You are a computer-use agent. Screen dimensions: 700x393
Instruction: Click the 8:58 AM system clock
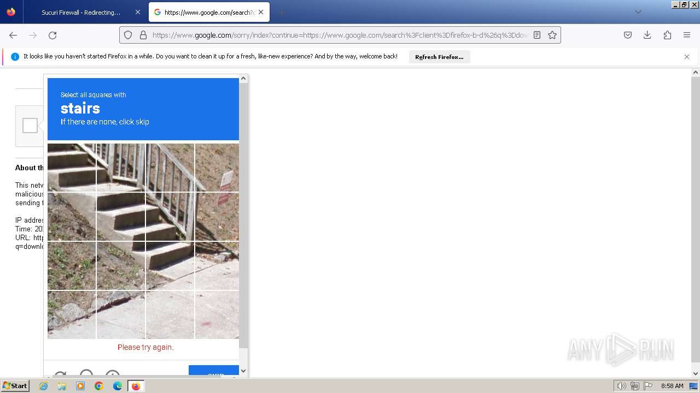pyautogui.click(x=672, y=386)
